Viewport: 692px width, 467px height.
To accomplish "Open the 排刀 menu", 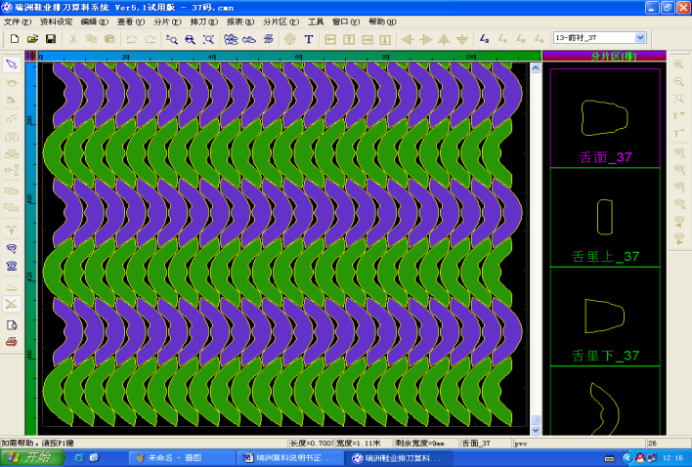I will coord(204,21).
